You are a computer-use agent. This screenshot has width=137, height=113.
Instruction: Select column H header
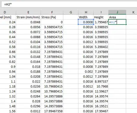(86, 12)
